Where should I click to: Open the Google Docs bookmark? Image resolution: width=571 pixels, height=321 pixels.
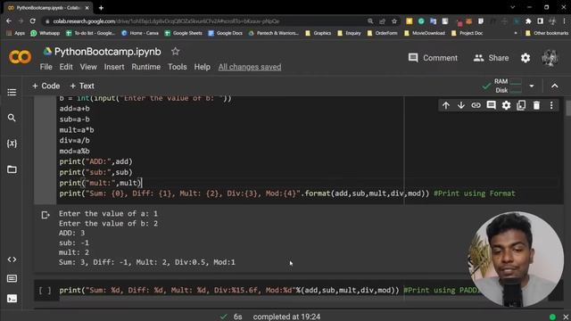click(x=225, y=33)
